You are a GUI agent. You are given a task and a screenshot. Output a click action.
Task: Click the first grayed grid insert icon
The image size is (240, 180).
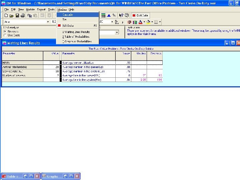(42, 15)
